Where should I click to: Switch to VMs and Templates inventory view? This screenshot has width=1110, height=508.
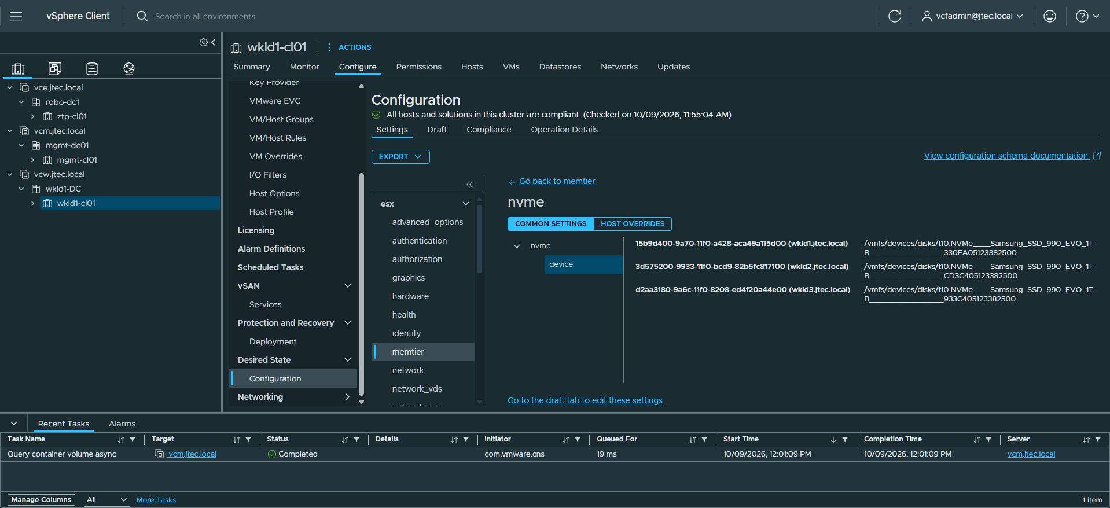(x=55, y=69)
